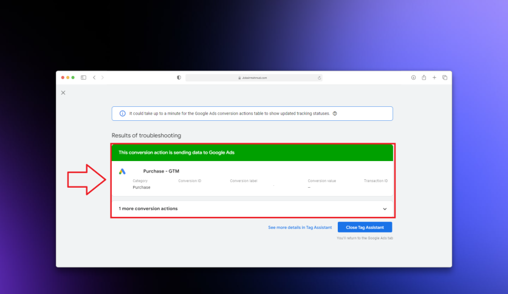This screenshot has height=294, width=508.
Task: Show tab overview icon
Action: click(445, 77)
